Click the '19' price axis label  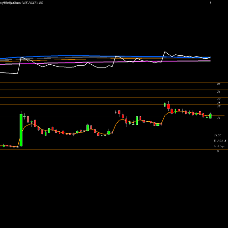(x=219, y=99)
